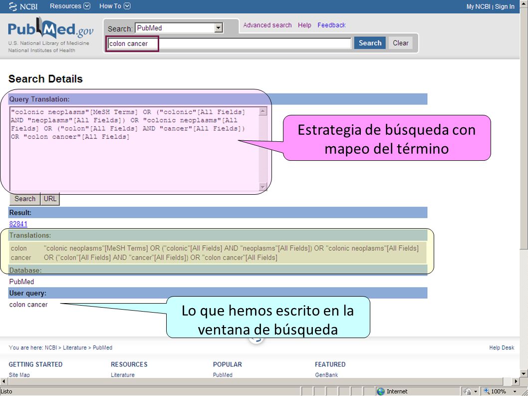
Task: Click the blue Search button
Action: [370, 43]
